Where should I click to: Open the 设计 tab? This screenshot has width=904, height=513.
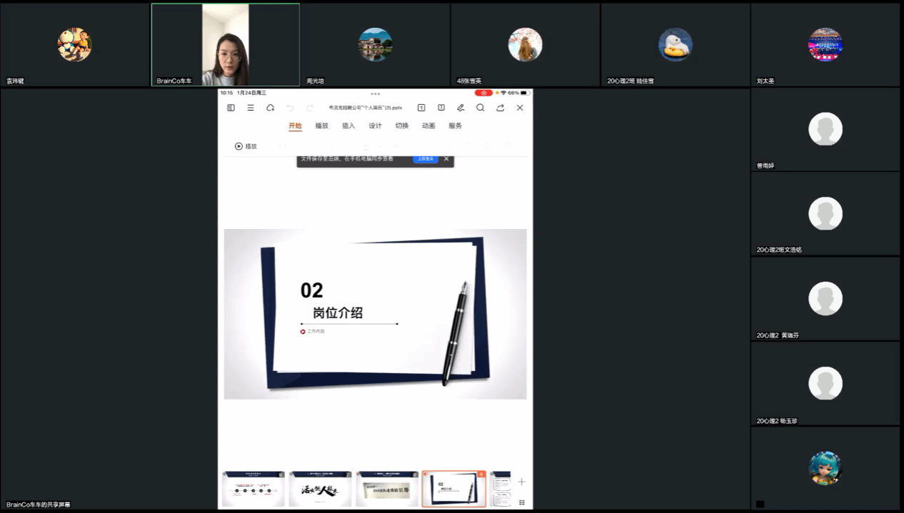click(375, 126)
